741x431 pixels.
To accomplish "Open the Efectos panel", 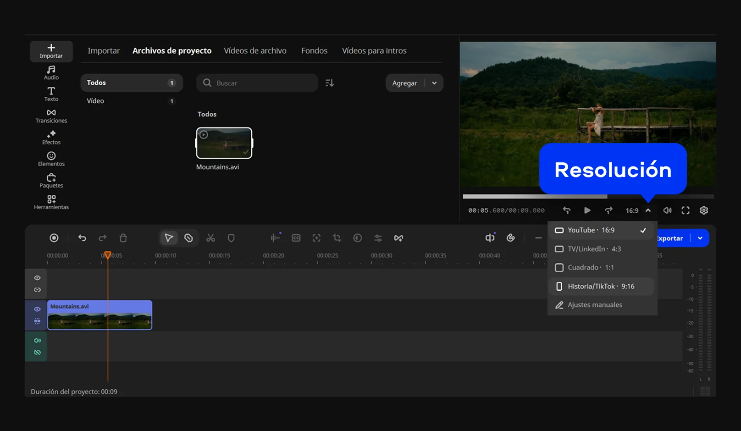I will coord(51,138).
